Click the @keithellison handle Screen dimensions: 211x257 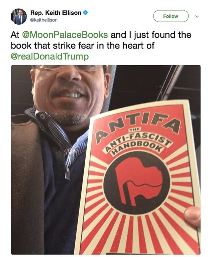pos(44,20)
